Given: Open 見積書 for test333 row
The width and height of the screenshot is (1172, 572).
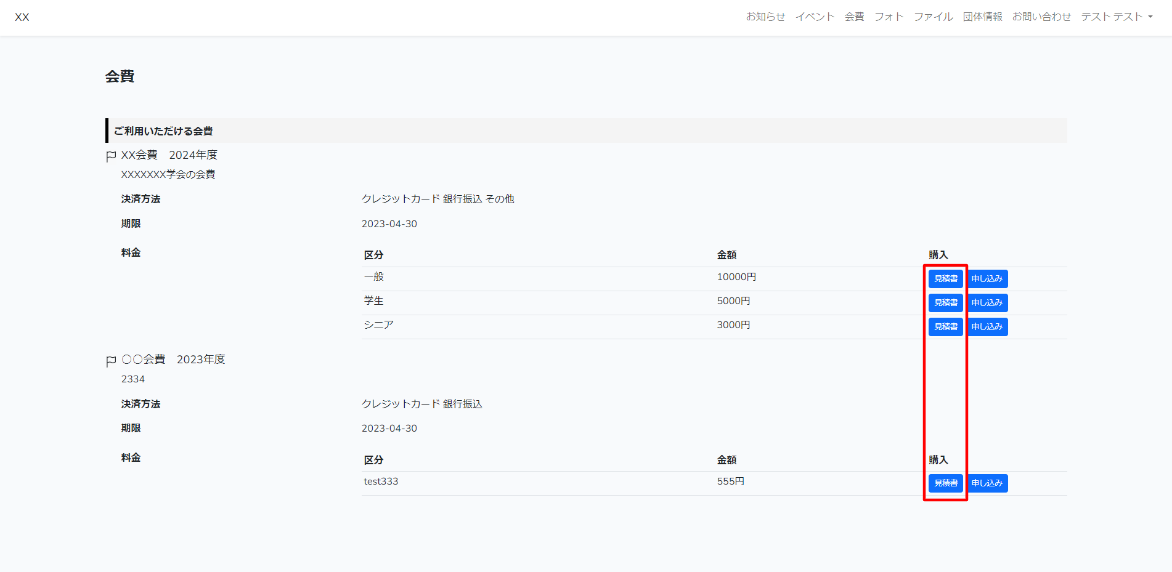Looking at the screenshot, I should pos(946,483).
